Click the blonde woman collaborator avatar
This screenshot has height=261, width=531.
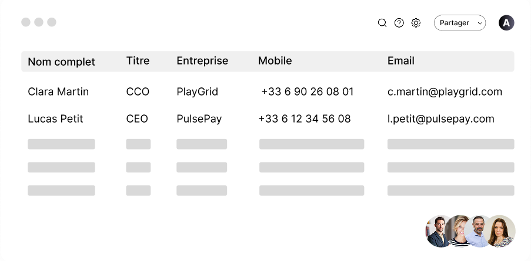[x=459, y=231]
